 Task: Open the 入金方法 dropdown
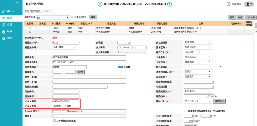(198, 62)
